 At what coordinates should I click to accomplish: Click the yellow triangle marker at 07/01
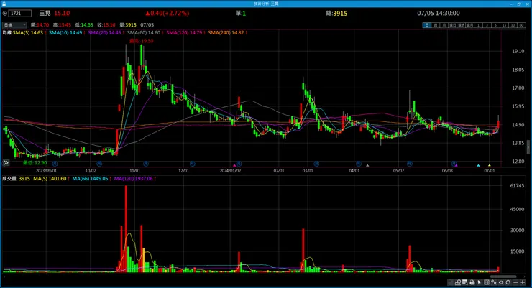(490, 165)
